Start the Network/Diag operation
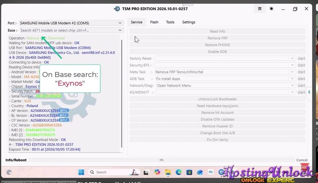 tap(301, 85)
